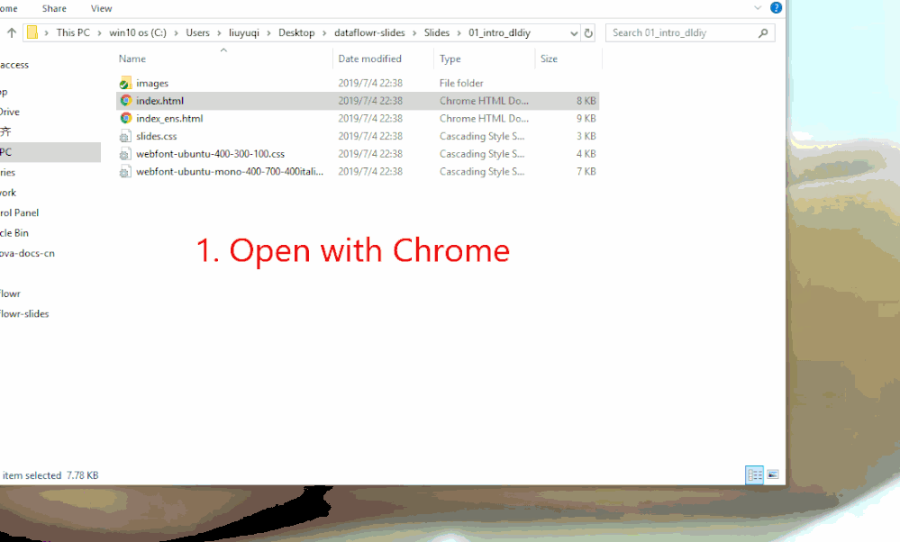
Task: Click the Chrome icon of index_ens.html
Action: (x=126, y=118)
